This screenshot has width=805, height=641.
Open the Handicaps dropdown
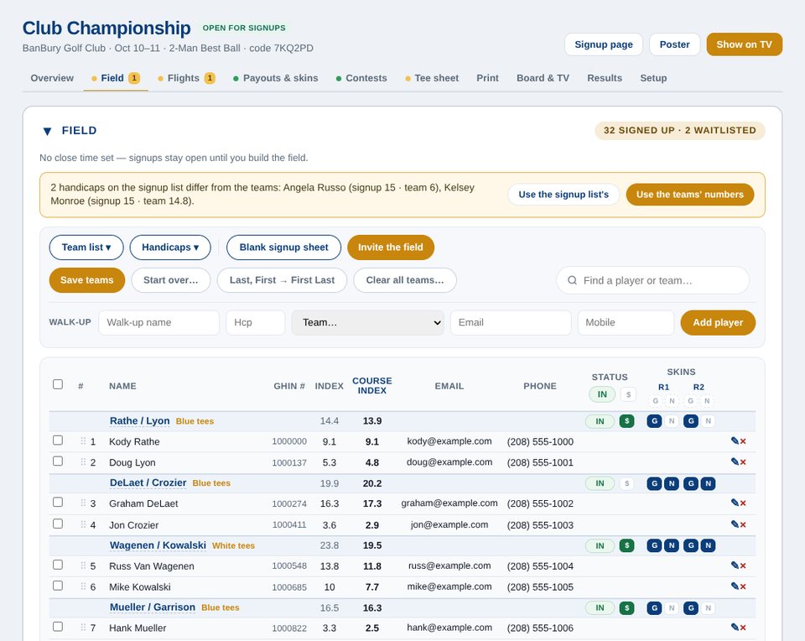tap(170, 248)
